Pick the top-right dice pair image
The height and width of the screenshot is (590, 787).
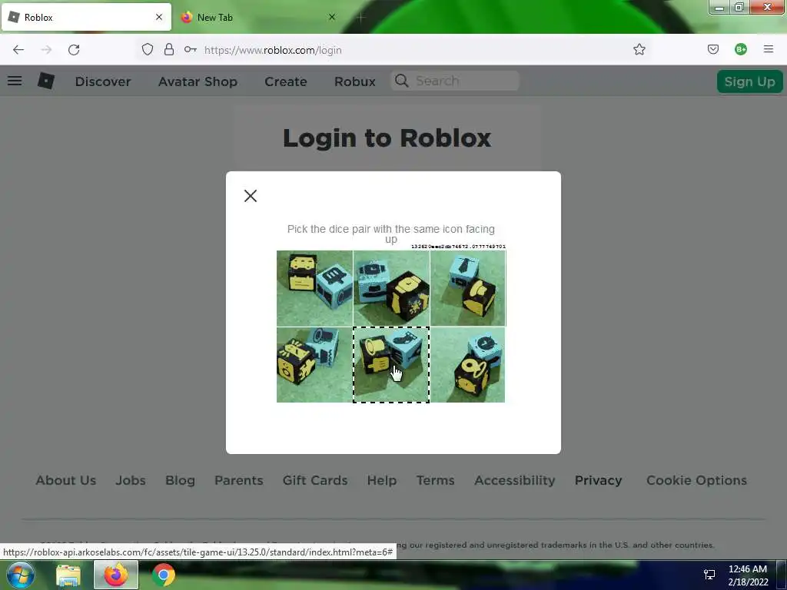tap(468, 289)
